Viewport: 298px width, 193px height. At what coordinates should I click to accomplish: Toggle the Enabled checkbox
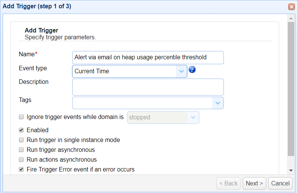click(22, 130)
